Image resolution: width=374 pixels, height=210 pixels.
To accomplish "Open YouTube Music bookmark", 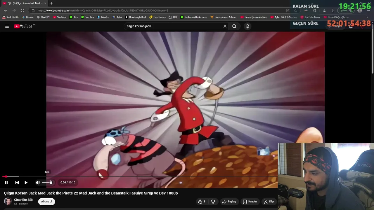I will coord(310,17).
